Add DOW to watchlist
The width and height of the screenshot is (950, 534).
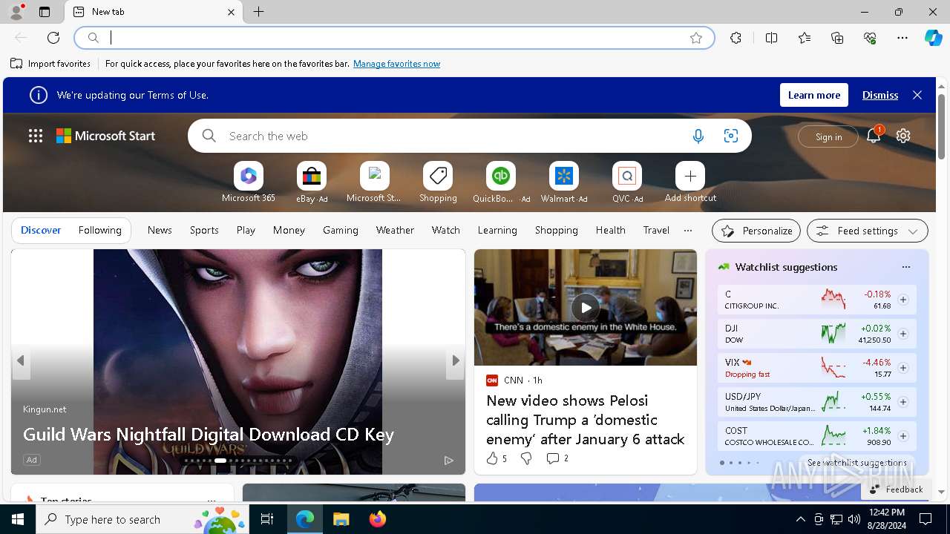pos(903,334)
